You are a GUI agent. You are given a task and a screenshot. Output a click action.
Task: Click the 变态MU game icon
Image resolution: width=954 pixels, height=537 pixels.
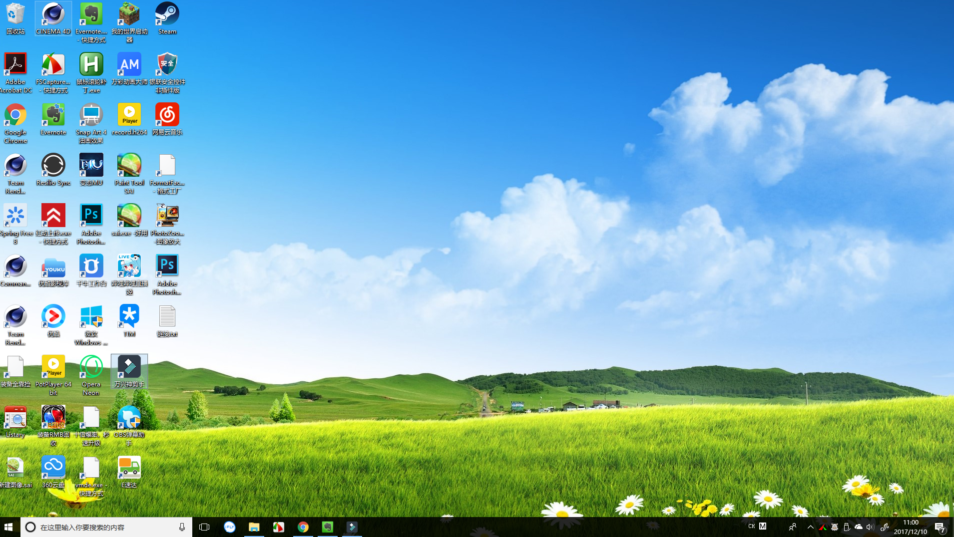point(91,170)
